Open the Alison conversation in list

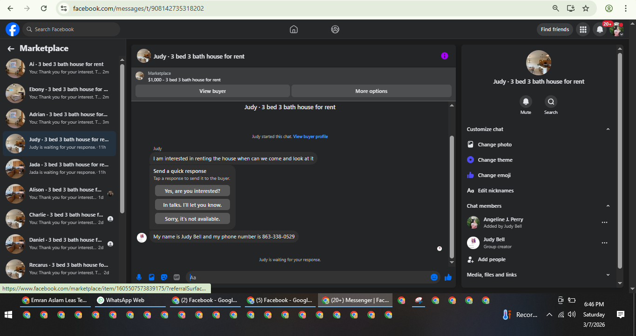point(60,193)
